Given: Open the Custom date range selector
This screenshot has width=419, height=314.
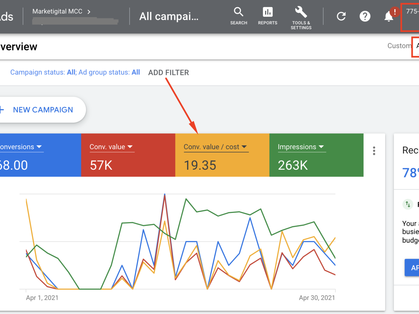Looking at the screenshot, I should tap(399, 46).
